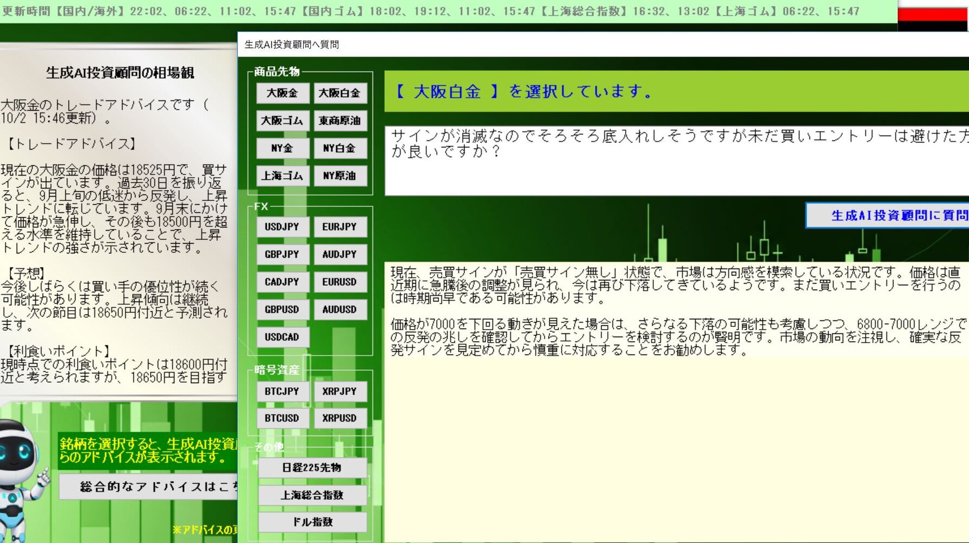Select USDCAD currency pair
Image resolution: width=969 pixels, height=543 pixels.
pos(282,337)
